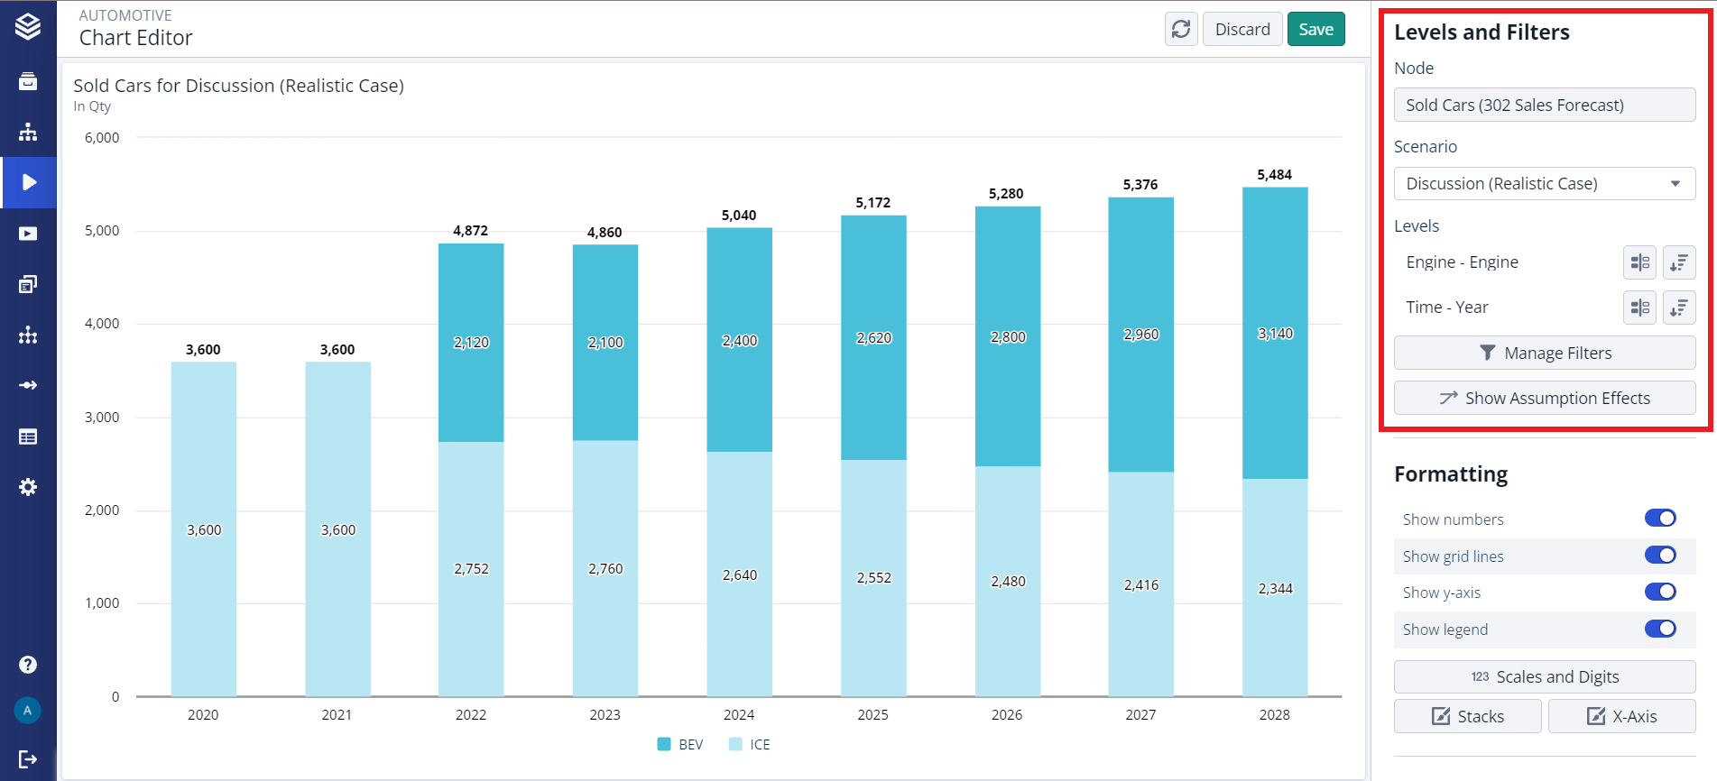Viewport: 1717px width, 781px height.
Task: Open Manage Filters
Action: 1544,353
